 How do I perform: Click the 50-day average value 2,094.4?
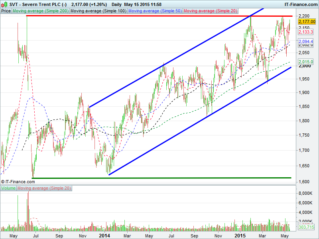tap(305, 41)
